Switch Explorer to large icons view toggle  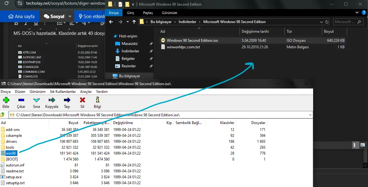[363, 145]
